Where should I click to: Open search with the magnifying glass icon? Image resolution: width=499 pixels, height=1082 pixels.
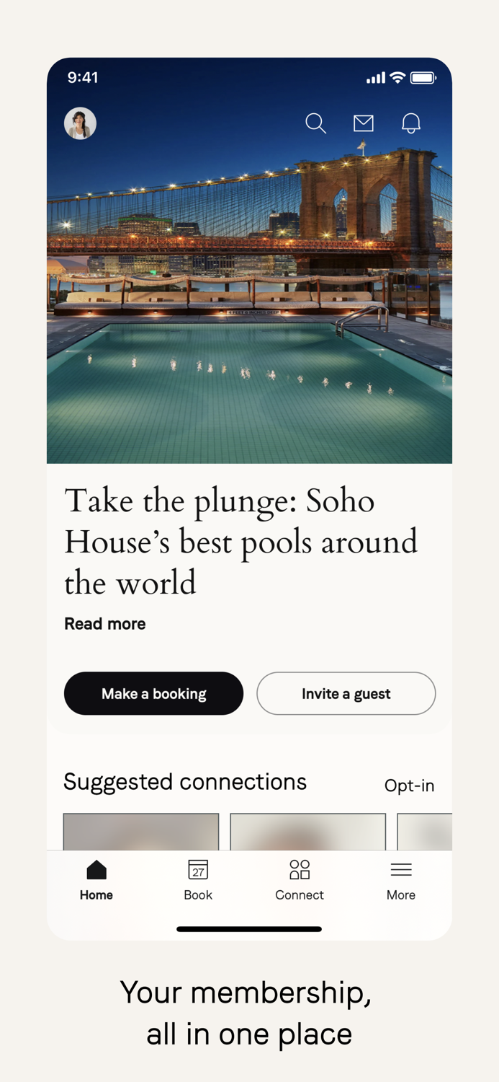[316, 123]
